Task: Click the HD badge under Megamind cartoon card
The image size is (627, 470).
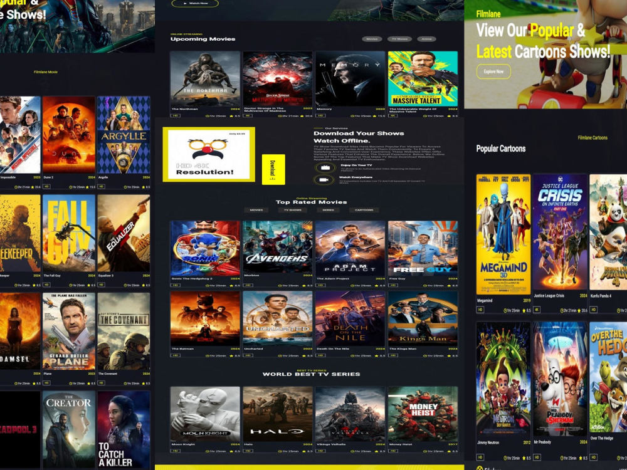Action: (x=480, y=310)
